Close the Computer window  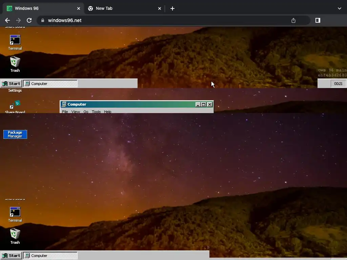(x=210, y=104)
